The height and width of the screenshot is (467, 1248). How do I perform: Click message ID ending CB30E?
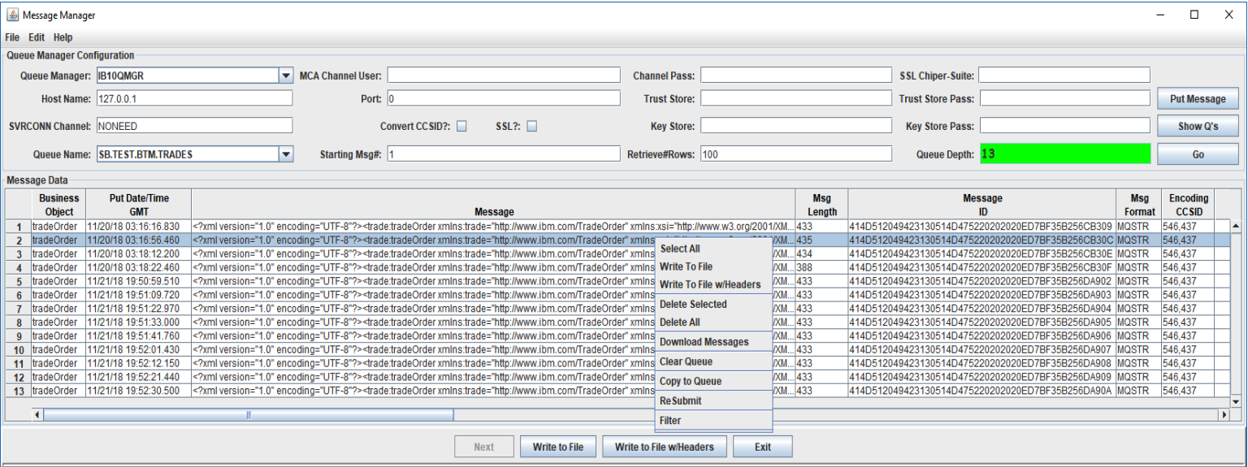(x=981, y=253)
